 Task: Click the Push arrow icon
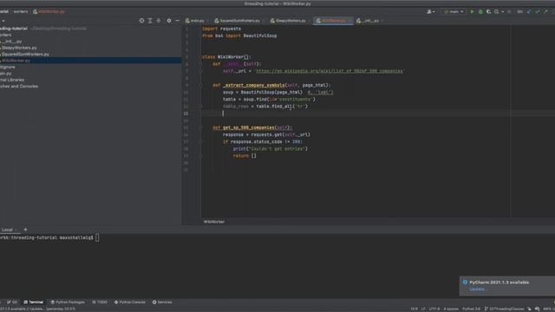(545, 11)
